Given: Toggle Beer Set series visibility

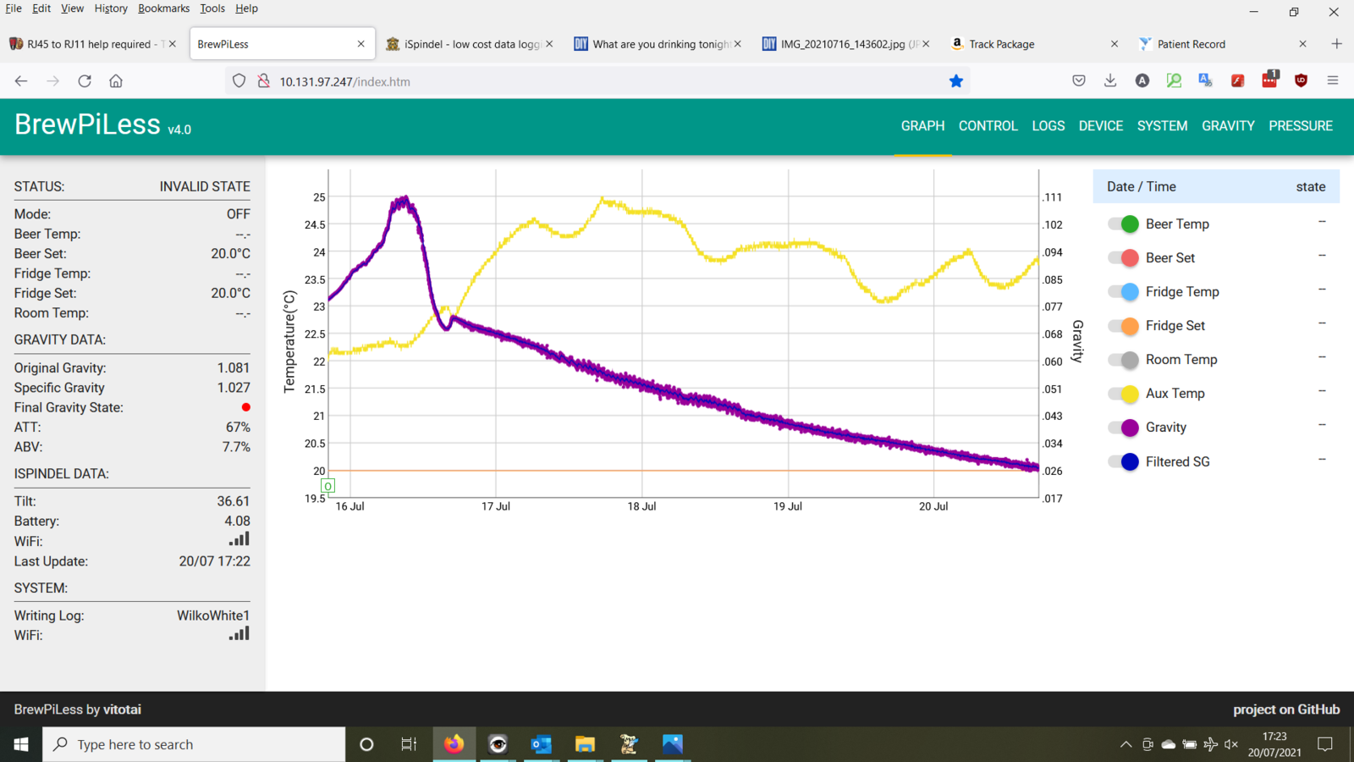Looking at the screenshot, I should click(1124, 258).
